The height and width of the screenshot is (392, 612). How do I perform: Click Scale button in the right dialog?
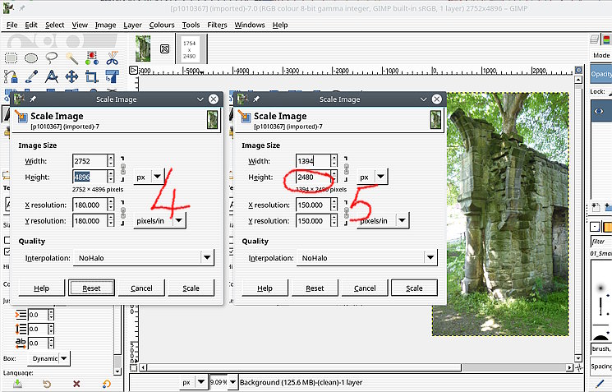click(414, 288)
